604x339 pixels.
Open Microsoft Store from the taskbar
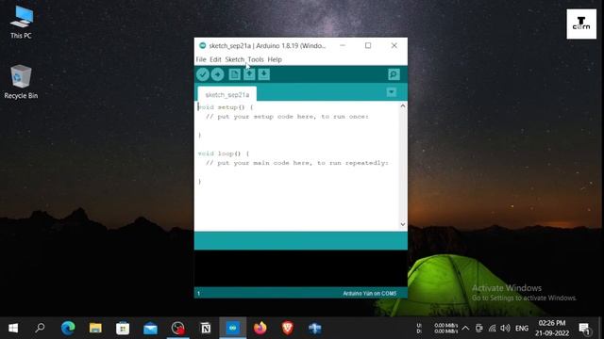(123, 328)
